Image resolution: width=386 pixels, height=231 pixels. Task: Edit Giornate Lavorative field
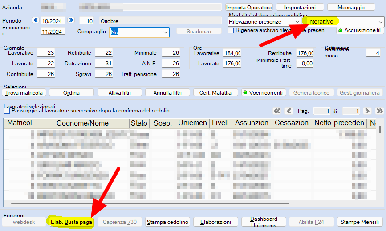(x=46, y=52)
